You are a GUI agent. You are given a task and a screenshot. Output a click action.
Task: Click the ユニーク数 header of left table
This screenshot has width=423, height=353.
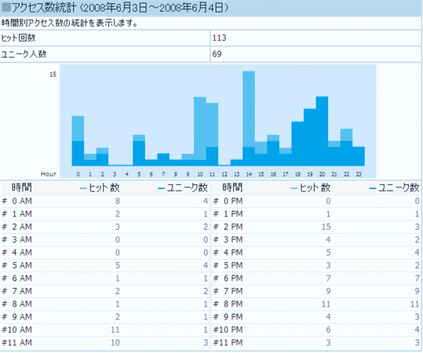point(188,187)
